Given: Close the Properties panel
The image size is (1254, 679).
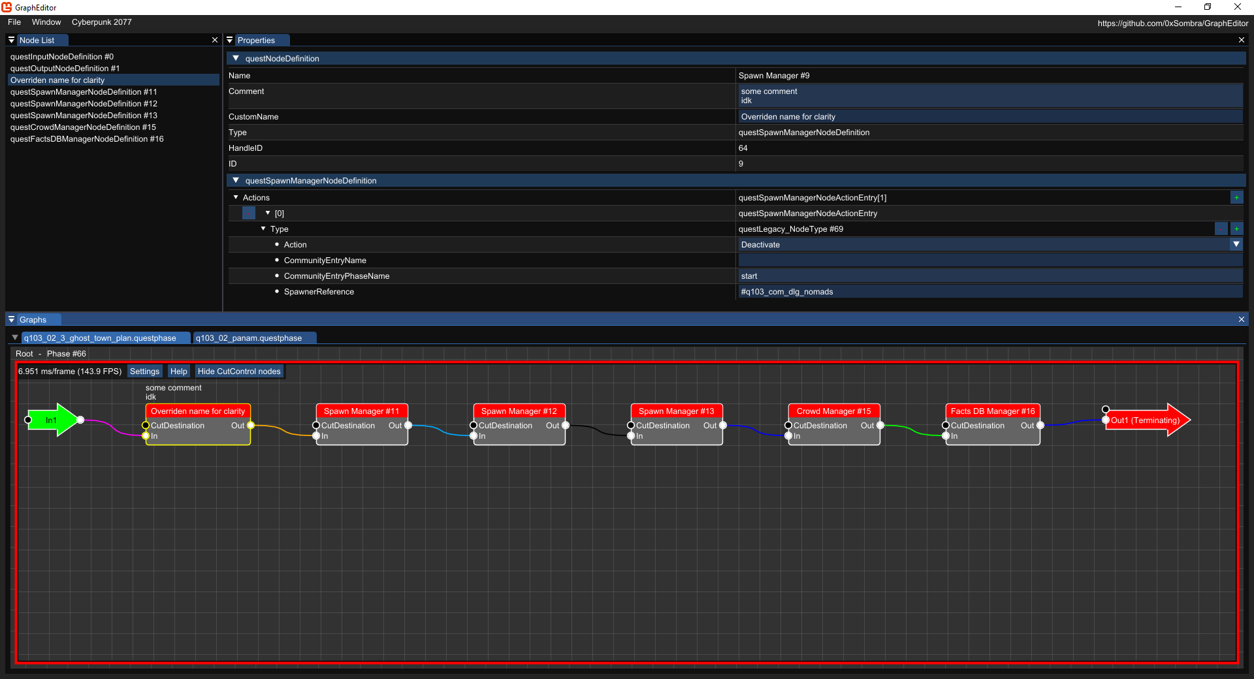Looking at the screenshot, I should (1242, 40).
